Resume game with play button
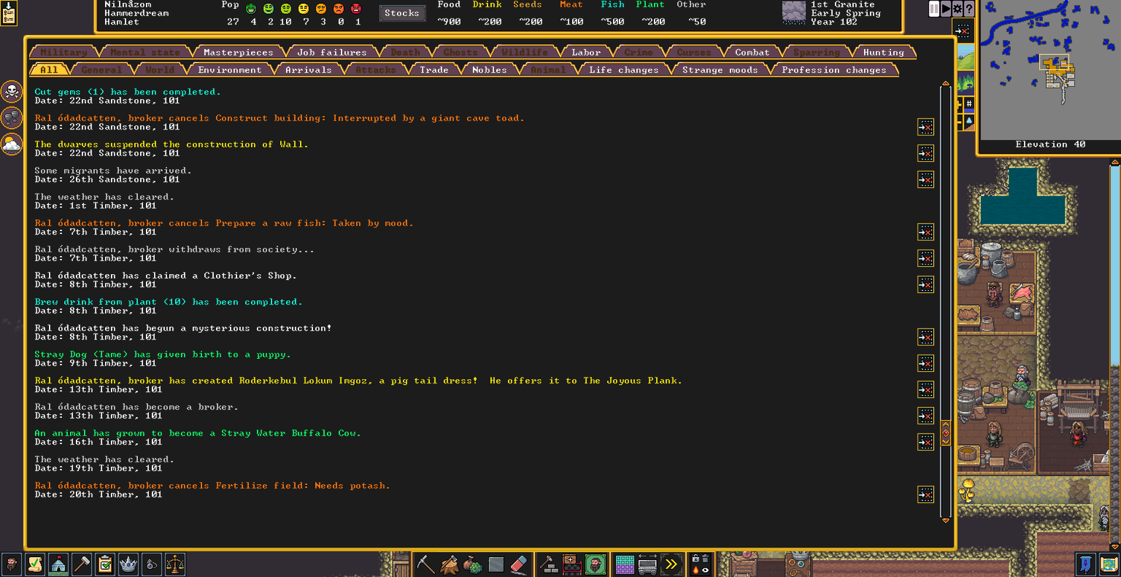This screenshot has height=577, width=1121. (946, 9)
